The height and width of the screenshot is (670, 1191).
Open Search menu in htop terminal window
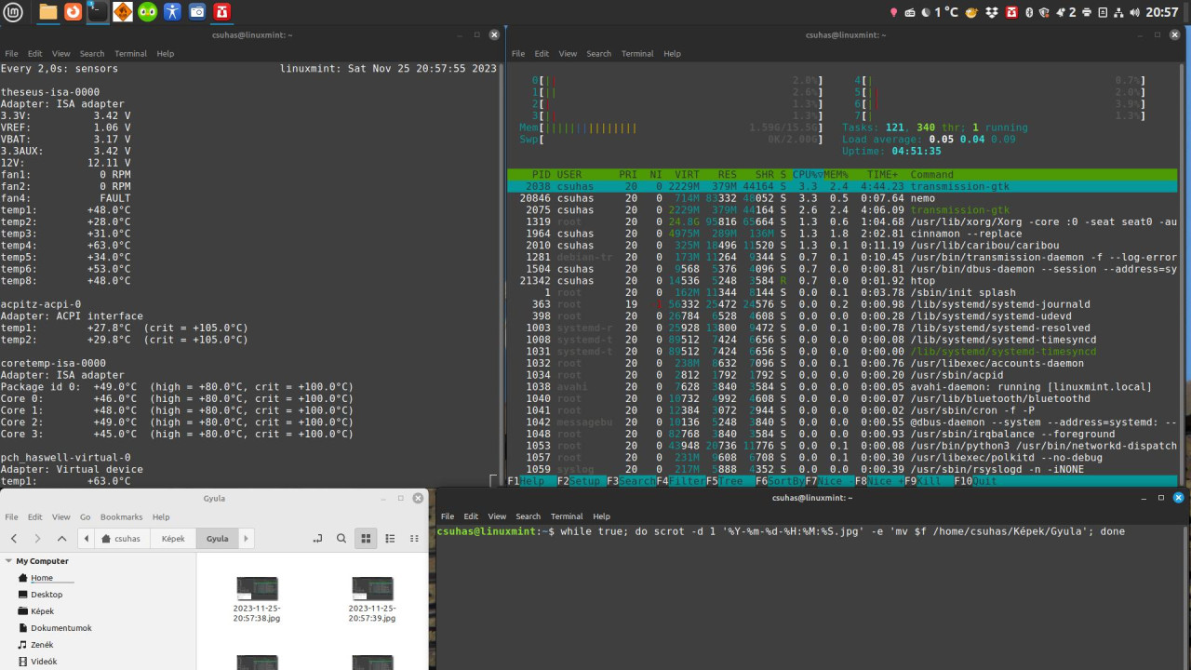(599, 54)
